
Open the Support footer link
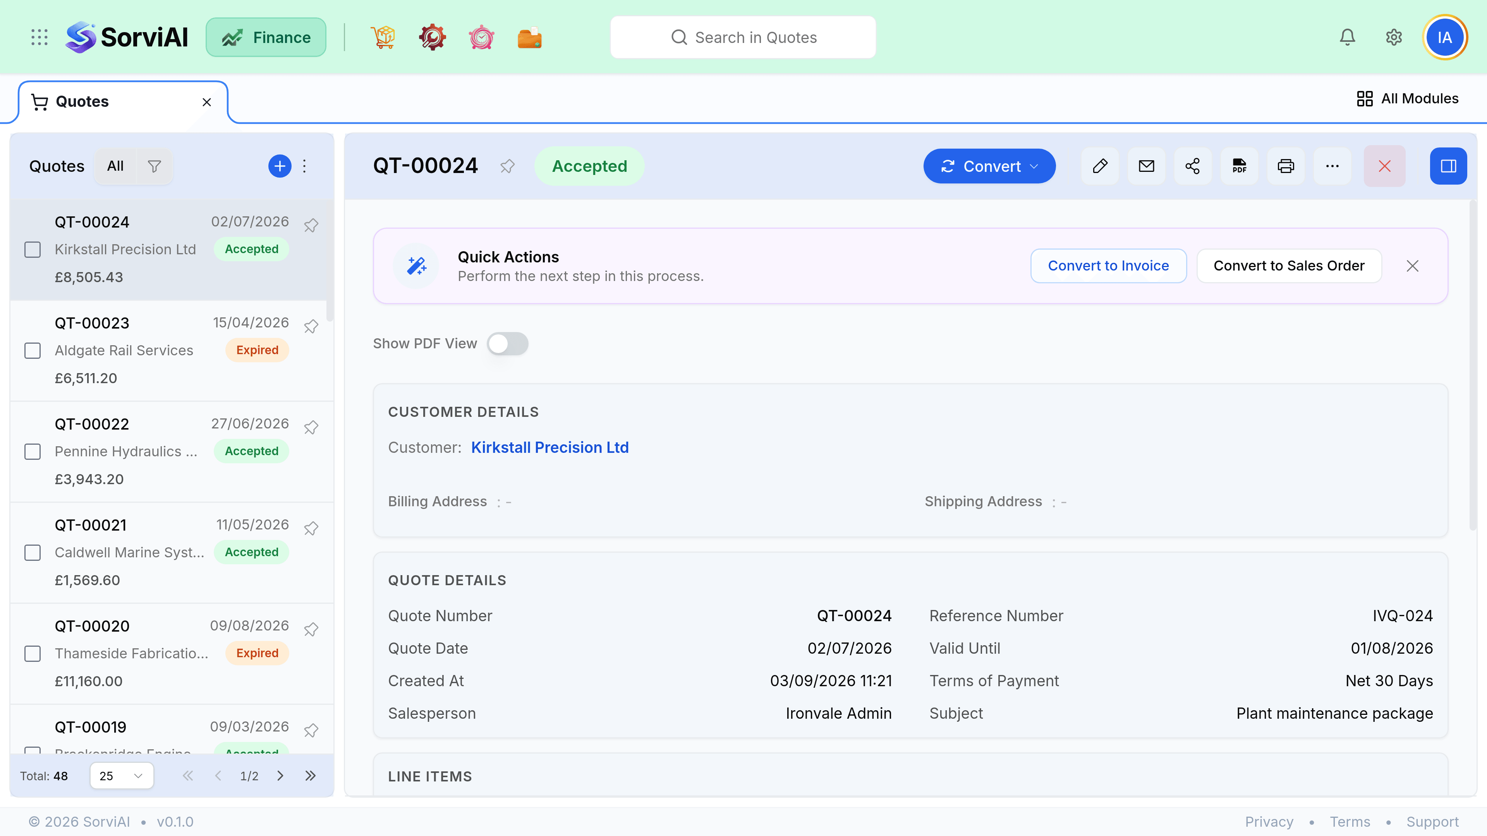1432,822
